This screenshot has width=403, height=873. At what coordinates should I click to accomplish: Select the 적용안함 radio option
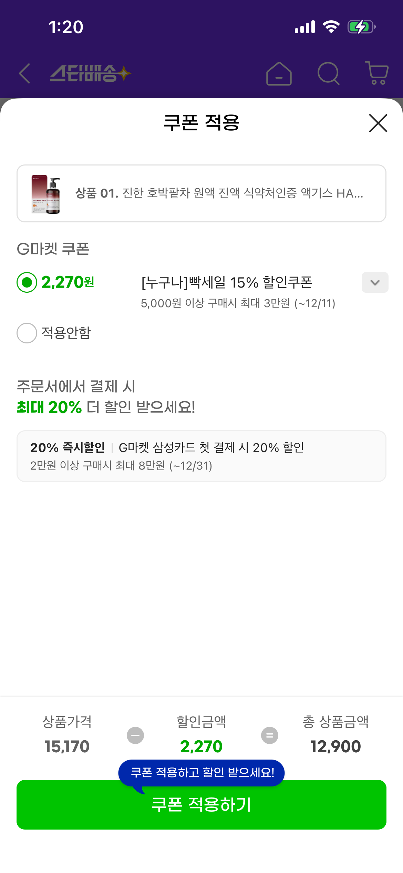(x=27, y=333)
